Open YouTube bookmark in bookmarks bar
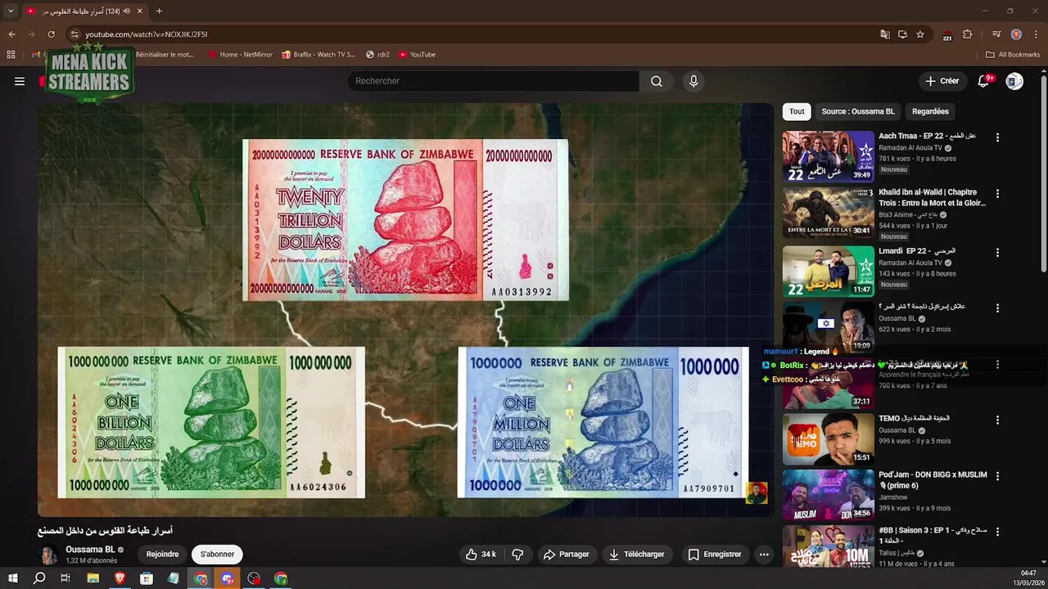Image resolution: width=1048 pixels, height=589 pixels. [x=417, y=54]
